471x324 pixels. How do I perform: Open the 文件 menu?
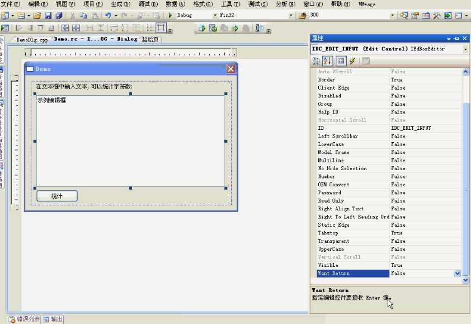pos(11,4)
